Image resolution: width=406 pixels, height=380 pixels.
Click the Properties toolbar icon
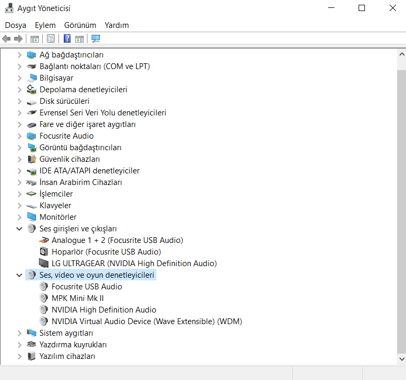tap(51, 39)
